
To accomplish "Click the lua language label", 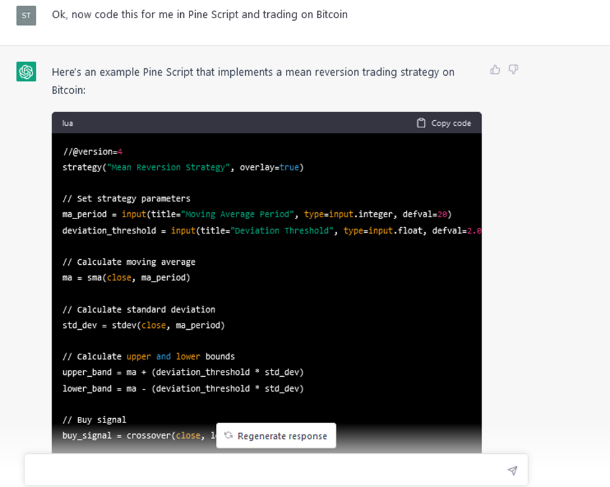I will (x=68, y=123).
